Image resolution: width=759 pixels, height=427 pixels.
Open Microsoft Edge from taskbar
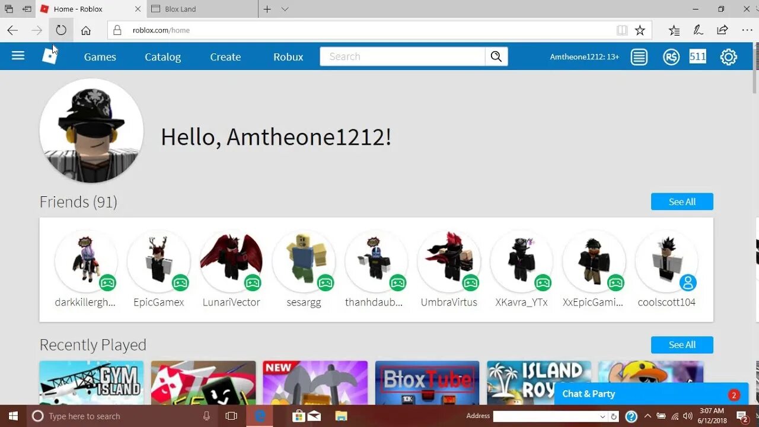pyautogui.click(x=260, y=416)
